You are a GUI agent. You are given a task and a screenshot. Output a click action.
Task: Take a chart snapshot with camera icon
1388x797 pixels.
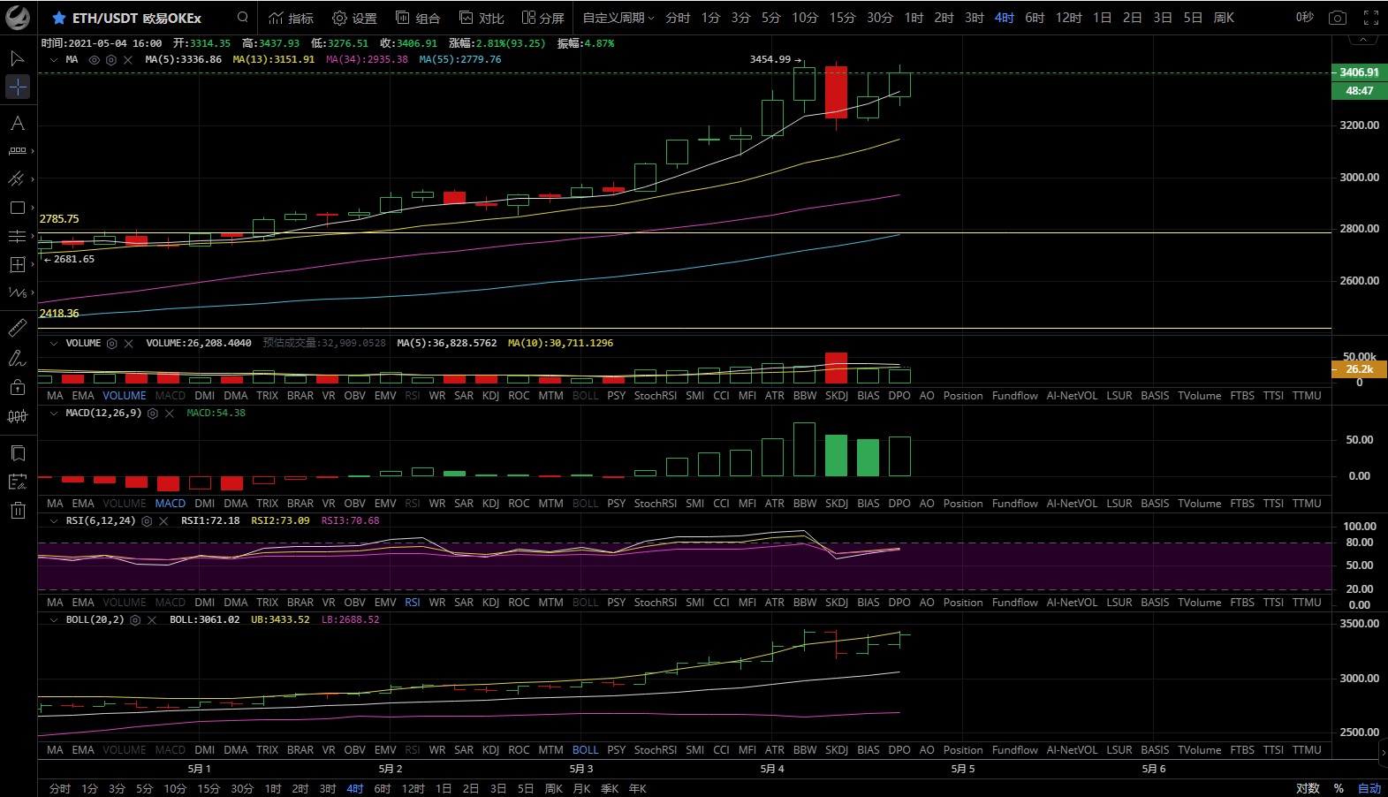(1338, 18)
